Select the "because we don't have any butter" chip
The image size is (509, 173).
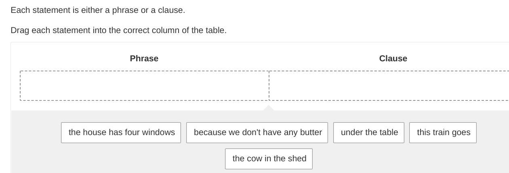click(x=257, y=133)
